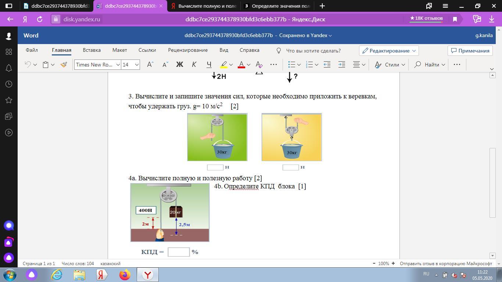Click the 'Сохранено в Yandex' file name dropdown
502x282 pixels.
[x=305, y=36]
